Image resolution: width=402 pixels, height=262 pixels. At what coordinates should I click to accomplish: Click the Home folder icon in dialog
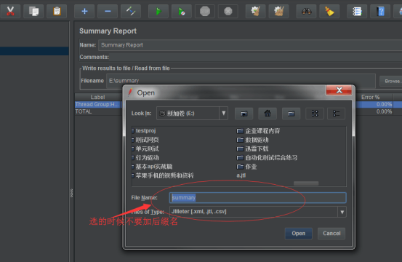[x=268, y=114]
